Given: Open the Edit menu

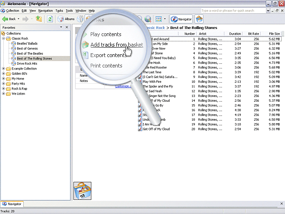Looking at the screenshot, I should click(24, 11).
